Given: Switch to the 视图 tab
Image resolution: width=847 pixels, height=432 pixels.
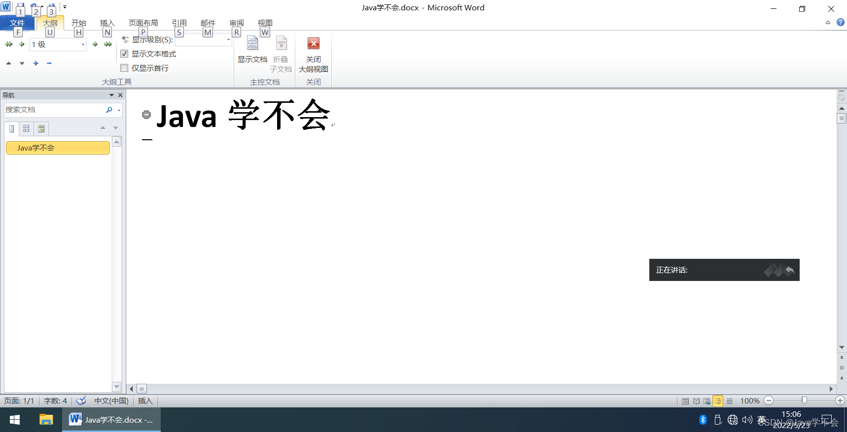Looking at the screenshot, I should pos(265,23).
